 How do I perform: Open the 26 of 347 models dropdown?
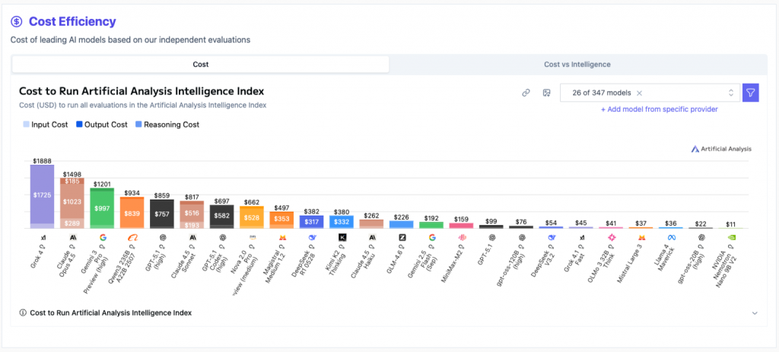coord(730,93)
